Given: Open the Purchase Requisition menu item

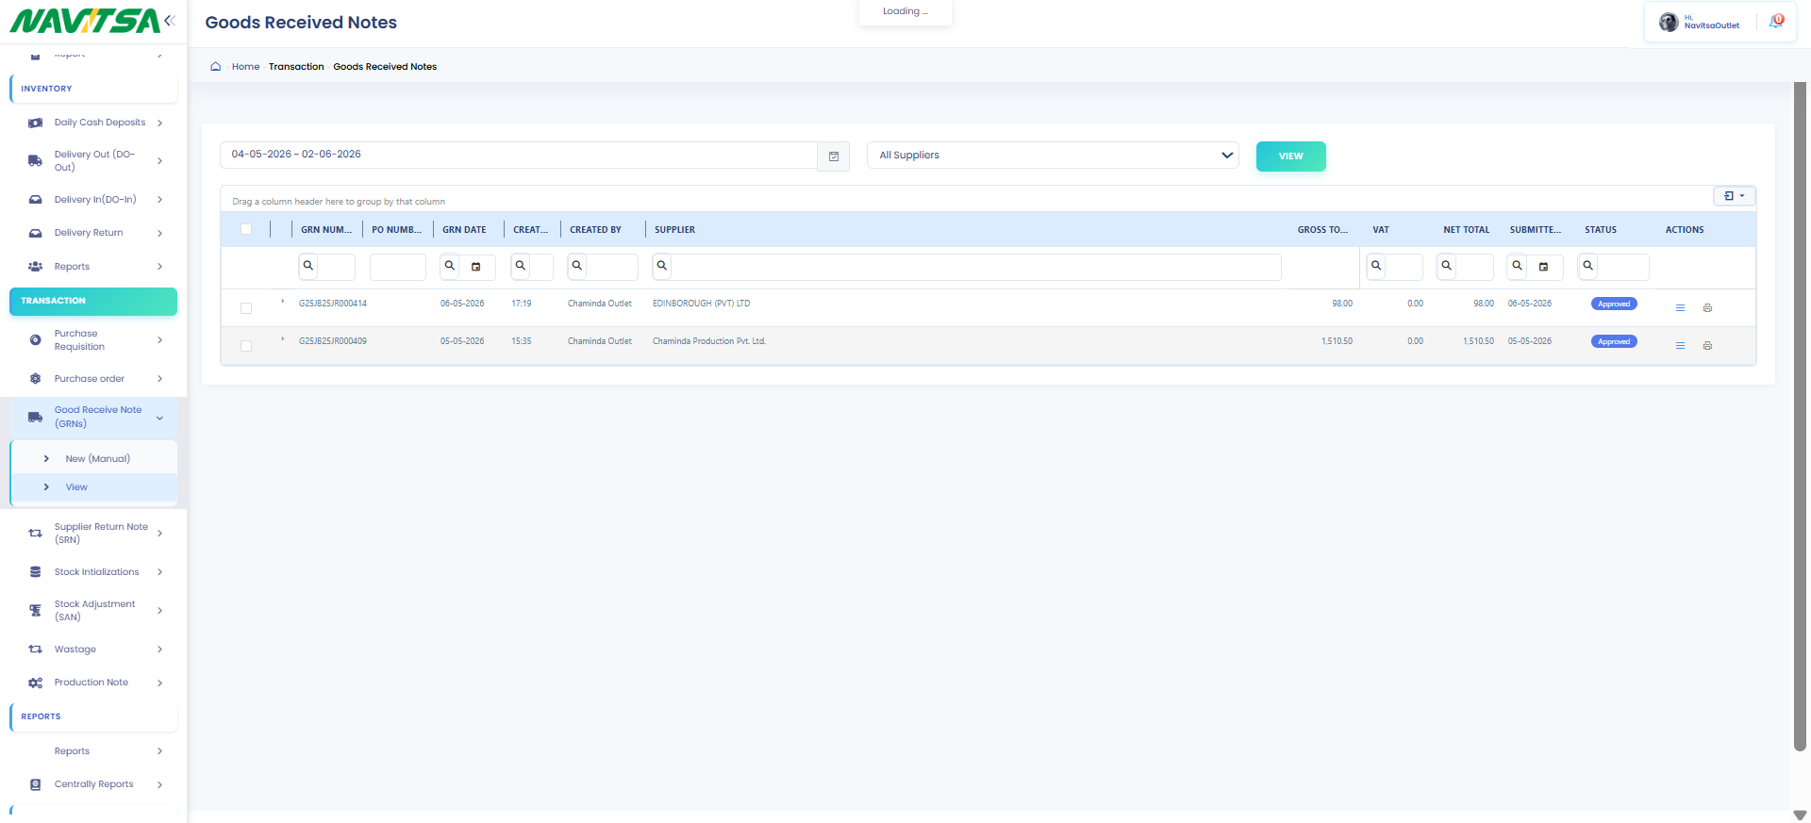Looking at the screenshot, I should coord(79,340).
